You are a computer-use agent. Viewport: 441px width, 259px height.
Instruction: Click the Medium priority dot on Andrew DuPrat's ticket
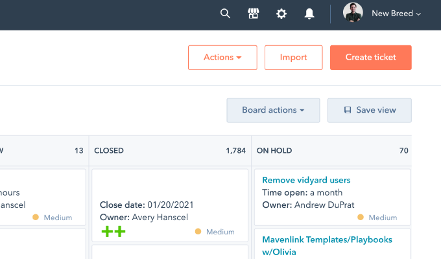361,218
